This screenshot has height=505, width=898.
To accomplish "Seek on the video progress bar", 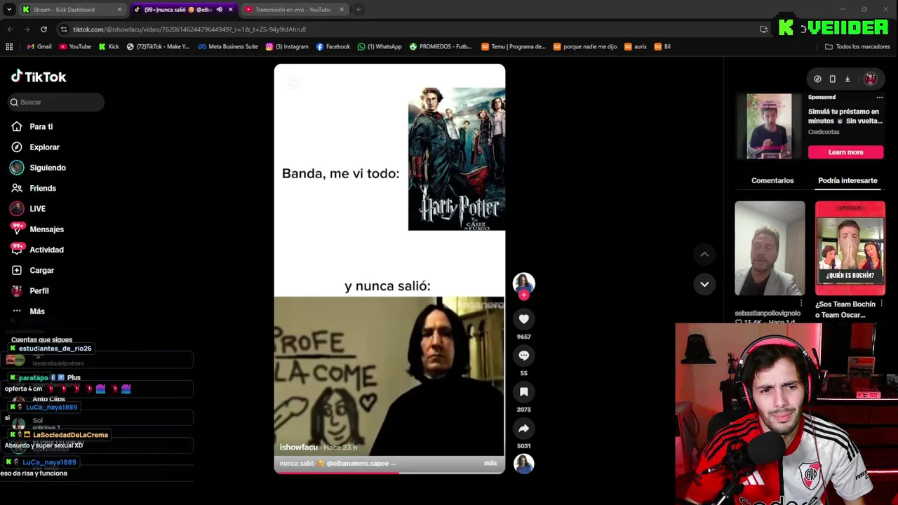I will coord(389,473).
